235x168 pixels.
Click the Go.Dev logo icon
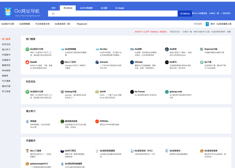[97, 49]
